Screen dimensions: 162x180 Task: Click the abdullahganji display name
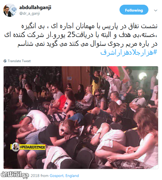[x=35, y=7]
